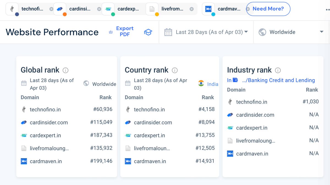Show Global rank info tooltip
This screenshot has width=330, height=185.
pyautogui.click(x=65, y=70)
